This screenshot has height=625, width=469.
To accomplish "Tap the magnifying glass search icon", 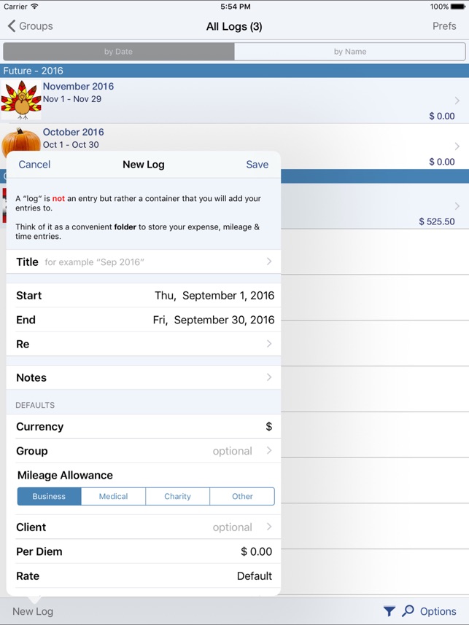I will coord(408,611).
